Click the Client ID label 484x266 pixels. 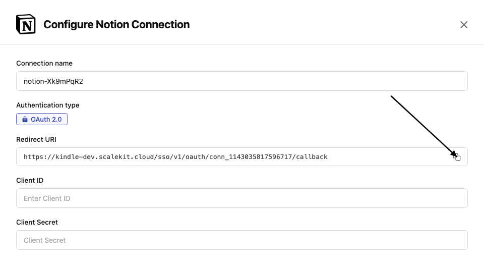(x=30, y=181)
